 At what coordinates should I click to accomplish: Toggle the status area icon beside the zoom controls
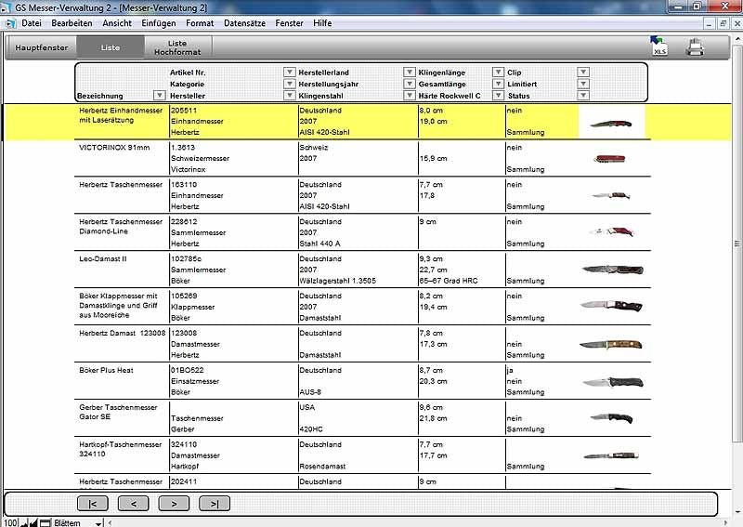pos(44,522)
